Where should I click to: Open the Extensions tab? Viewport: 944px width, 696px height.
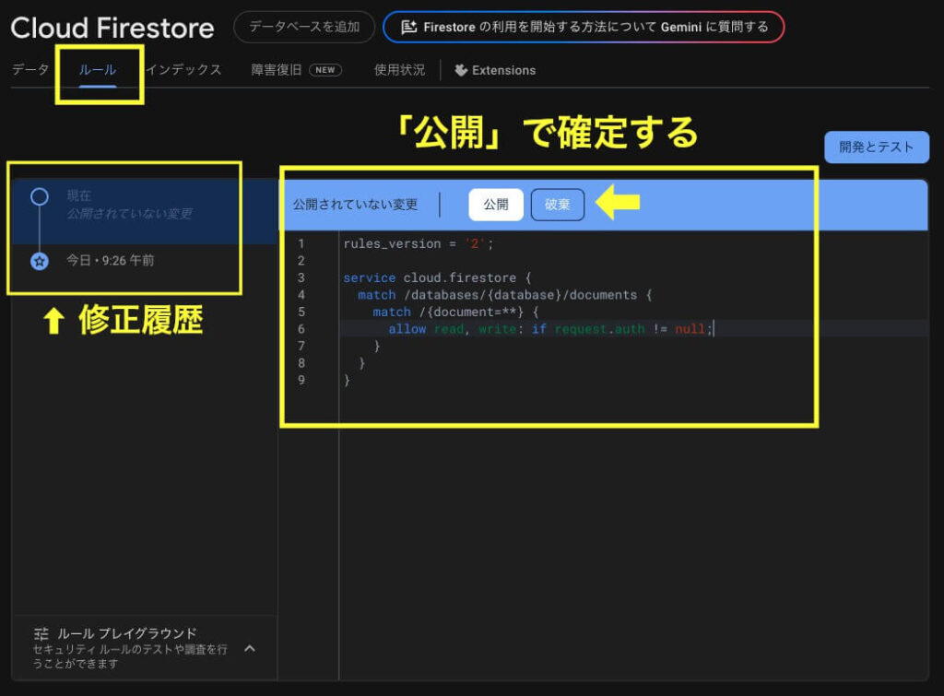click(495, 70)
